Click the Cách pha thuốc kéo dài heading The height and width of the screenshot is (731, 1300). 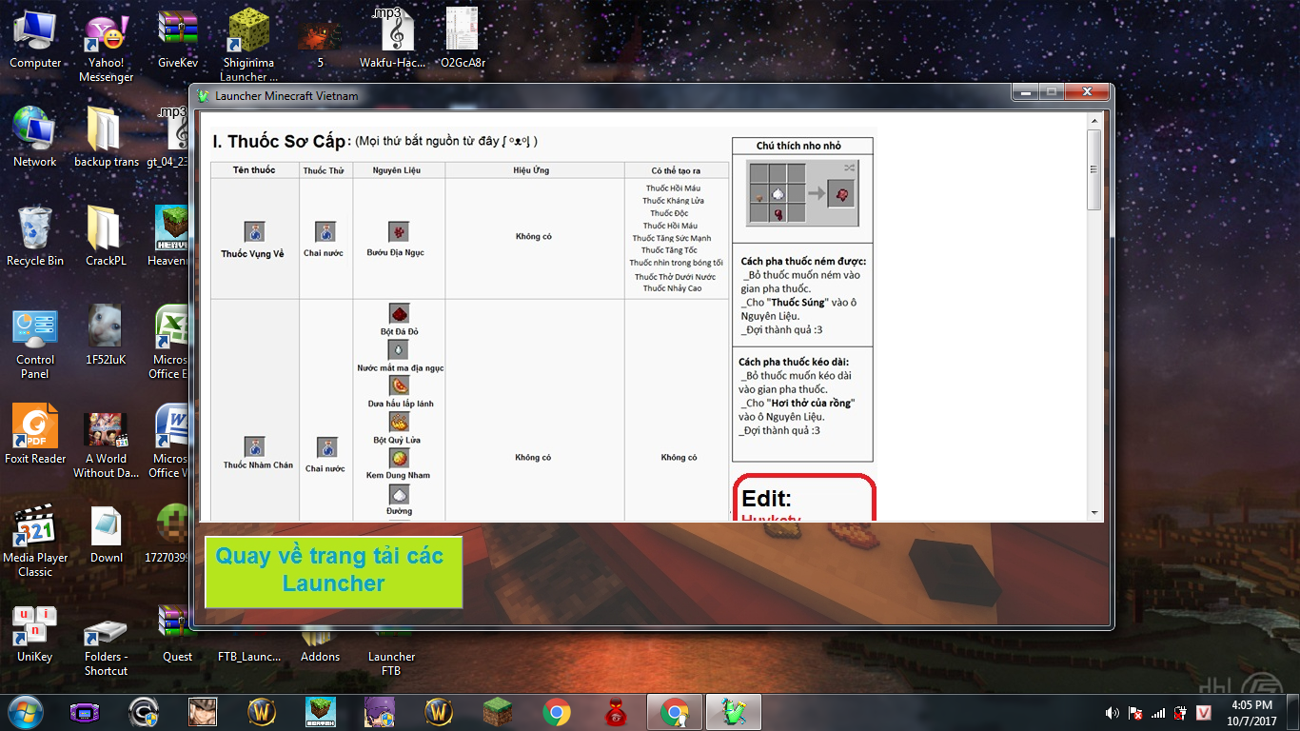794,362
